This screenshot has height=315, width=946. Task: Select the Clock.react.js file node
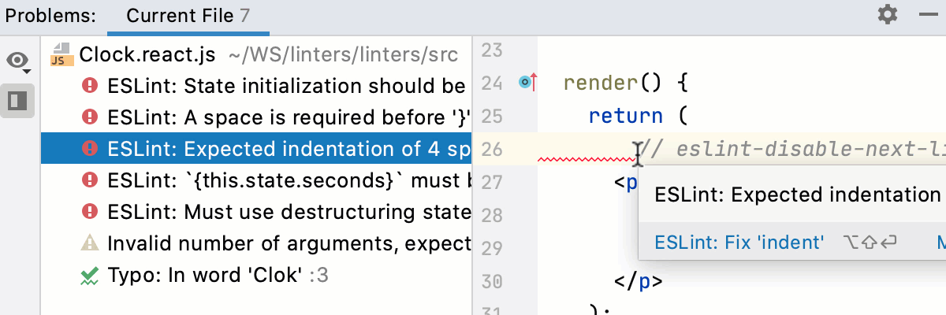pos(147,55)
